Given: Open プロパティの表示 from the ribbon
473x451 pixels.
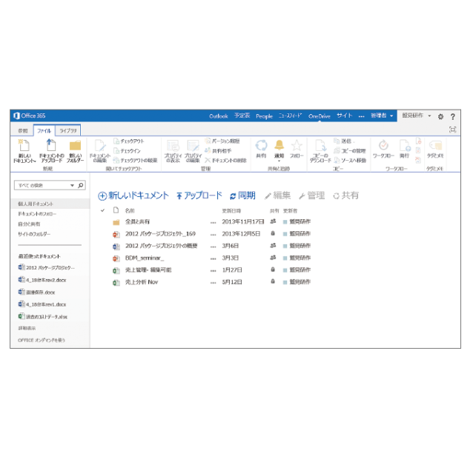Looking at the screenshot, I should (x=173, y=150).
